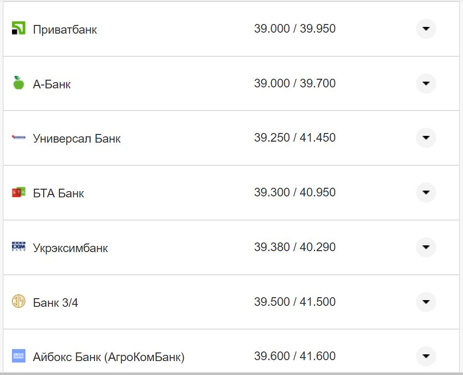This screenshot has height=375, width=463.
Task: Show details for Укрэксимбанк via arrow
Action: tap(426, 247)
